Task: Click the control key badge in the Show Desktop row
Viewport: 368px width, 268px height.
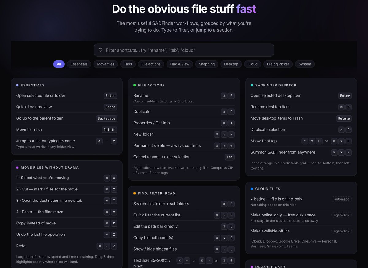Action: click(305, 141)
